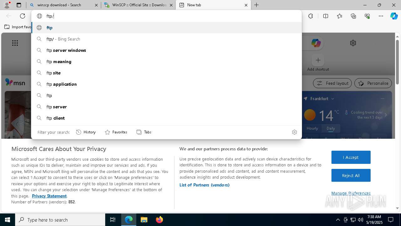The image size is (401, 226).
Task: Select 'ftp meaning' suggestion
Action: [x=166, y=62]
